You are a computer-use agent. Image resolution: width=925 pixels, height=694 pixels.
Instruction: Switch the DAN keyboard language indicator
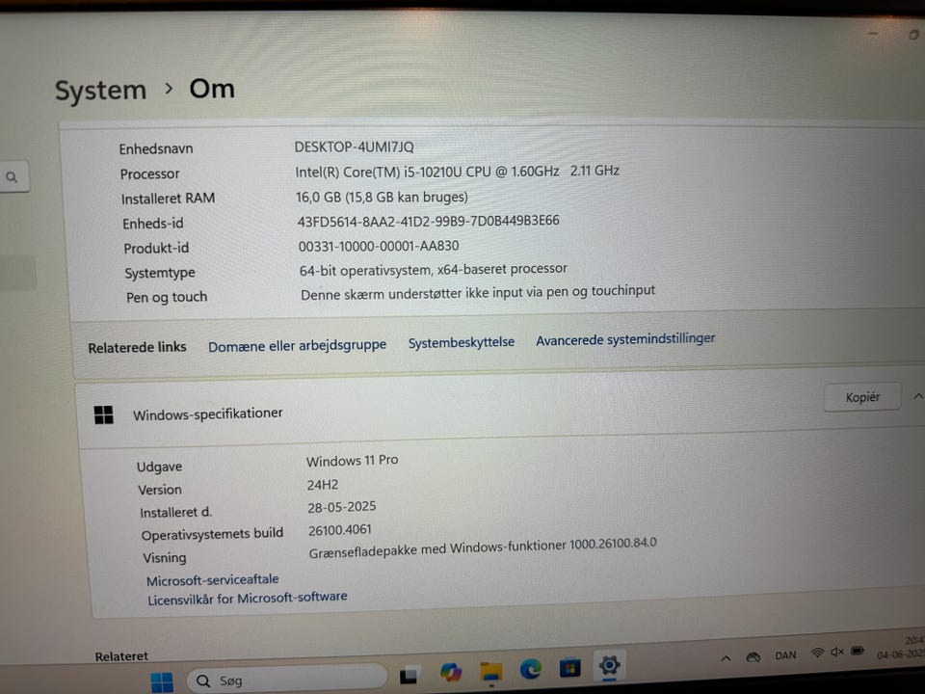785,655
